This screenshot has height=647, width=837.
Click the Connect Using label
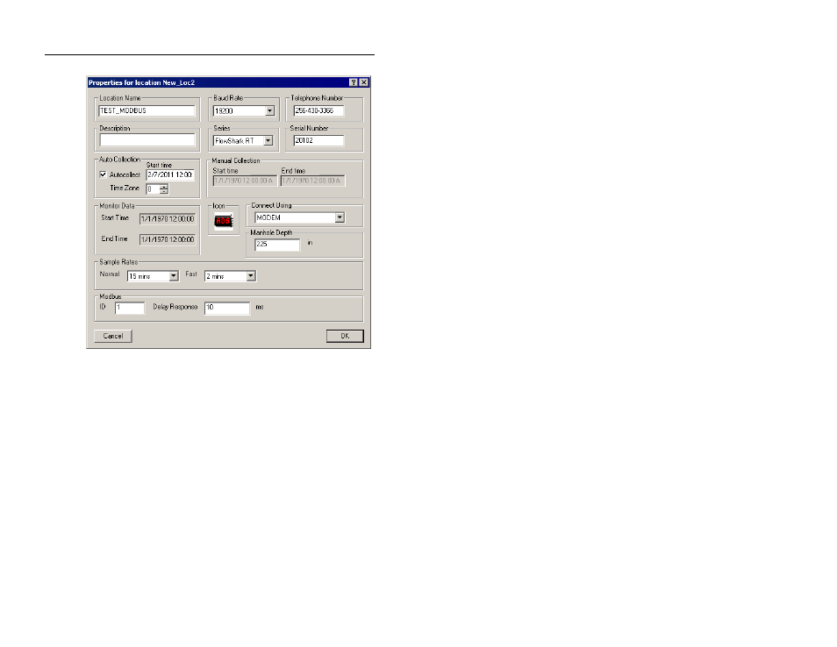[271, 205]
